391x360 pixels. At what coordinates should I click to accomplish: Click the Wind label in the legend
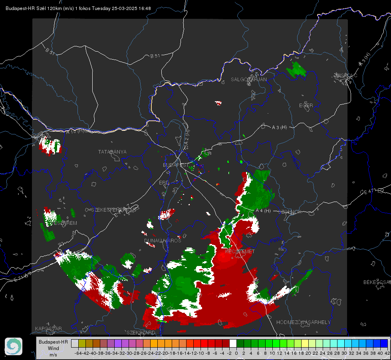pos(54,348)
